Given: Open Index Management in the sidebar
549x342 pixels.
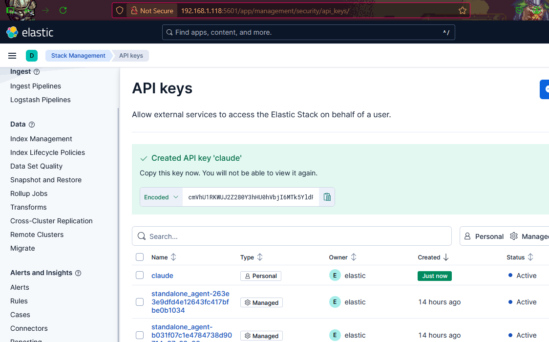Looking at the screenshot, I should click(41, 139).
